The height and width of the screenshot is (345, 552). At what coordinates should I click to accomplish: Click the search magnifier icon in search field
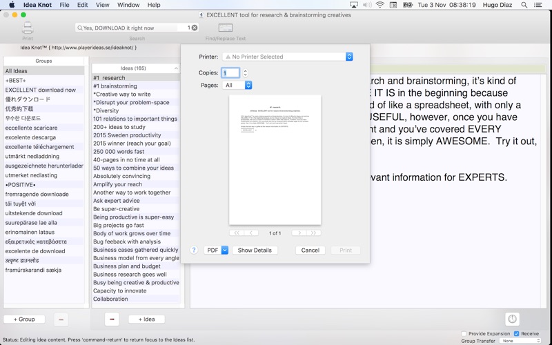click(x=80, y=28)
